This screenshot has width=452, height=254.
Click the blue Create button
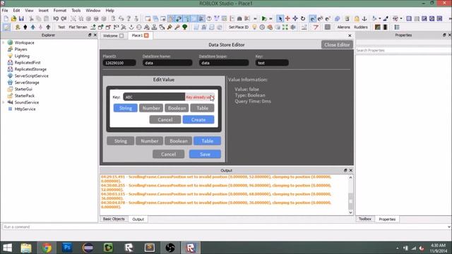tap(198, 119)
